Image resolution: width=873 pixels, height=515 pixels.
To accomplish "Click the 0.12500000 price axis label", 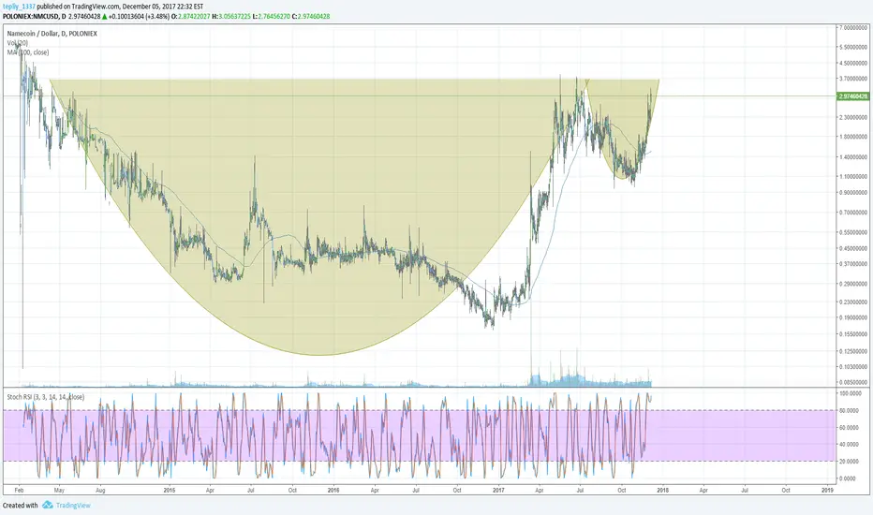I will 854,351.
